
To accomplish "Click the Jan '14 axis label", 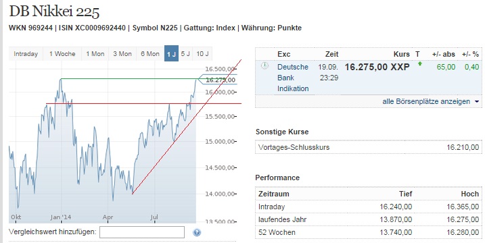I will [61, 217].
